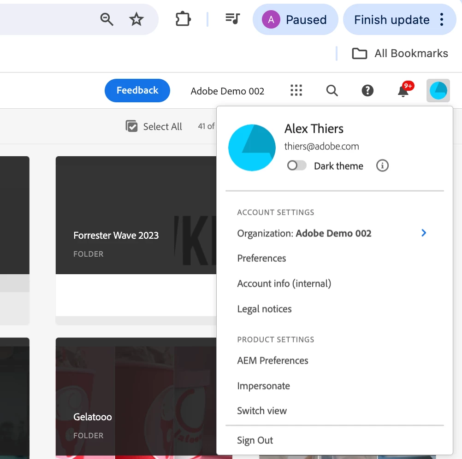Click the zoom magnifier icon in address bar
462x459 pixels.
click(x=107, y=19)
